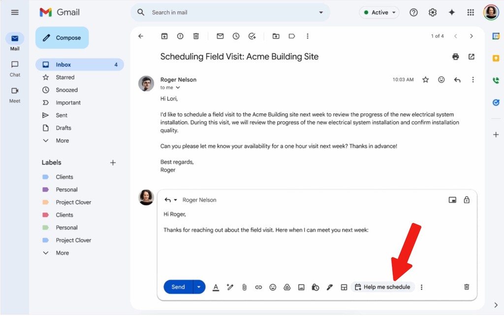The height and width of the screenshot is (316, 504).
Task: Star Roger Nelson's message
Action: coord(425,80)
